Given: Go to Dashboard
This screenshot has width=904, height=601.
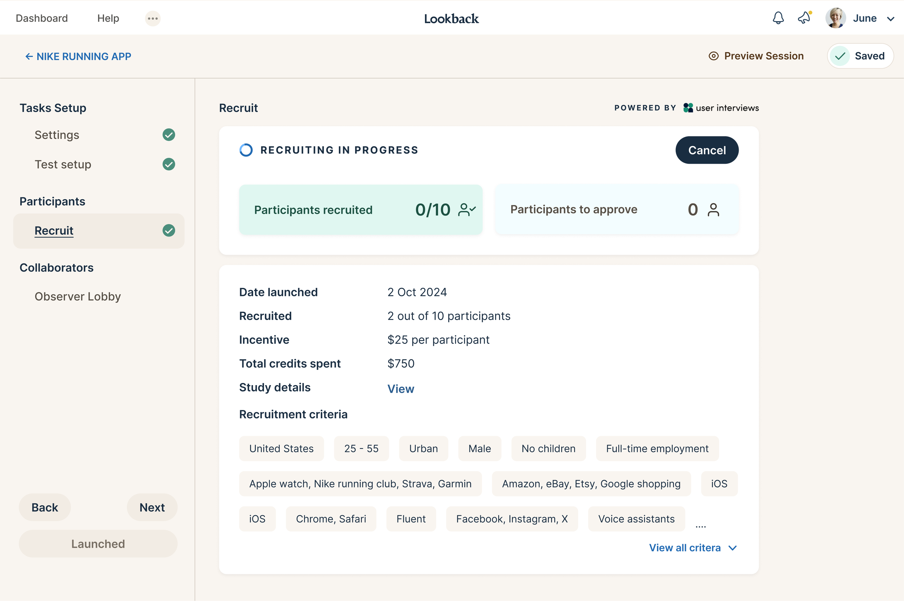Looking at the screenshot, I should (42, 18).
